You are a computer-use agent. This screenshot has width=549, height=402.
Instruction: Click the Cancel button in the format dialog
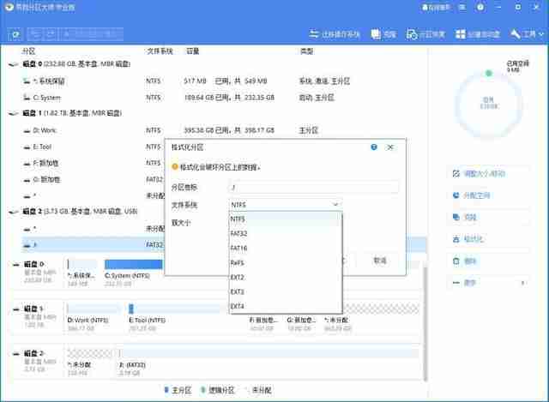[380, 261]
